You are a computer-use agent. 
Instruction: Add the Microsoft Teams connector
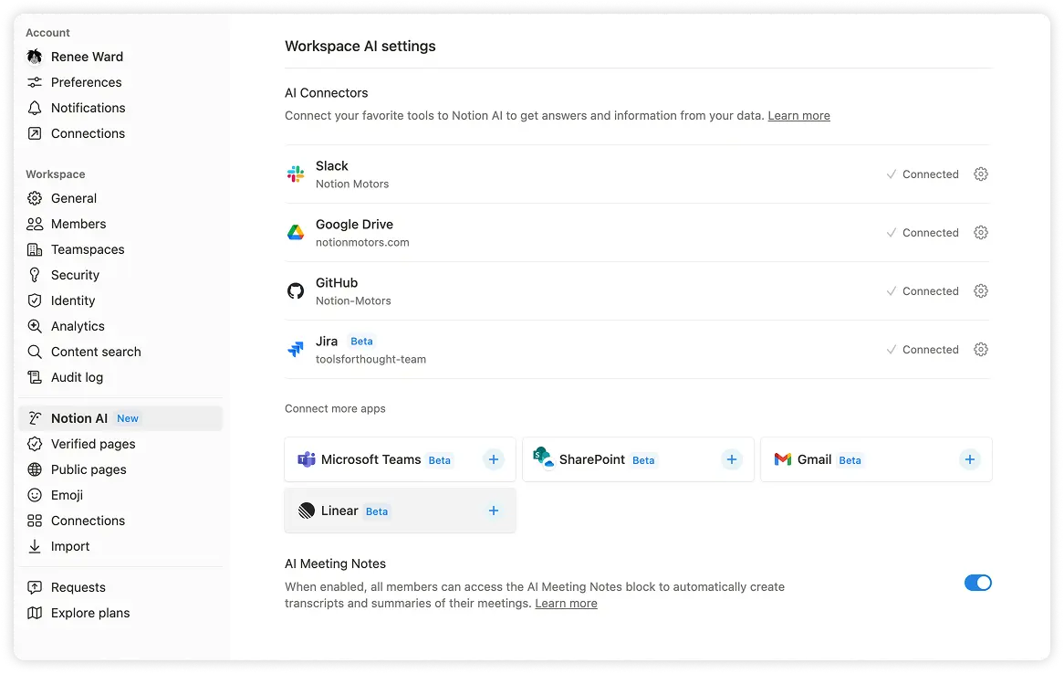494,459
